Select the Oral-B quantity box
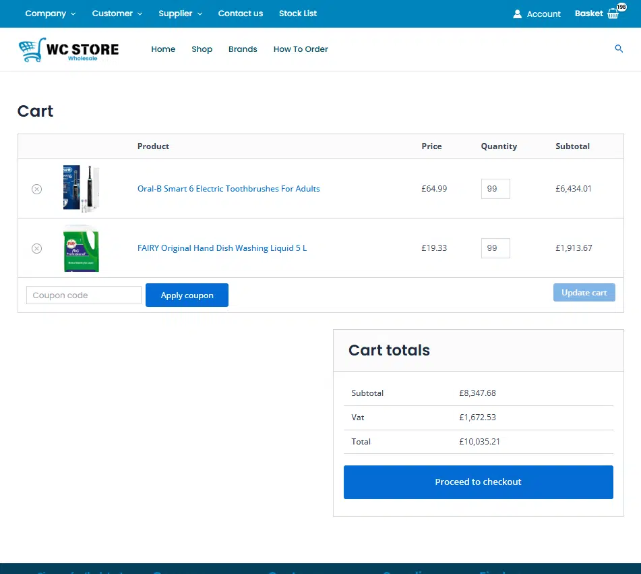The height and width of the screenshot is (574, 641). 495,189
